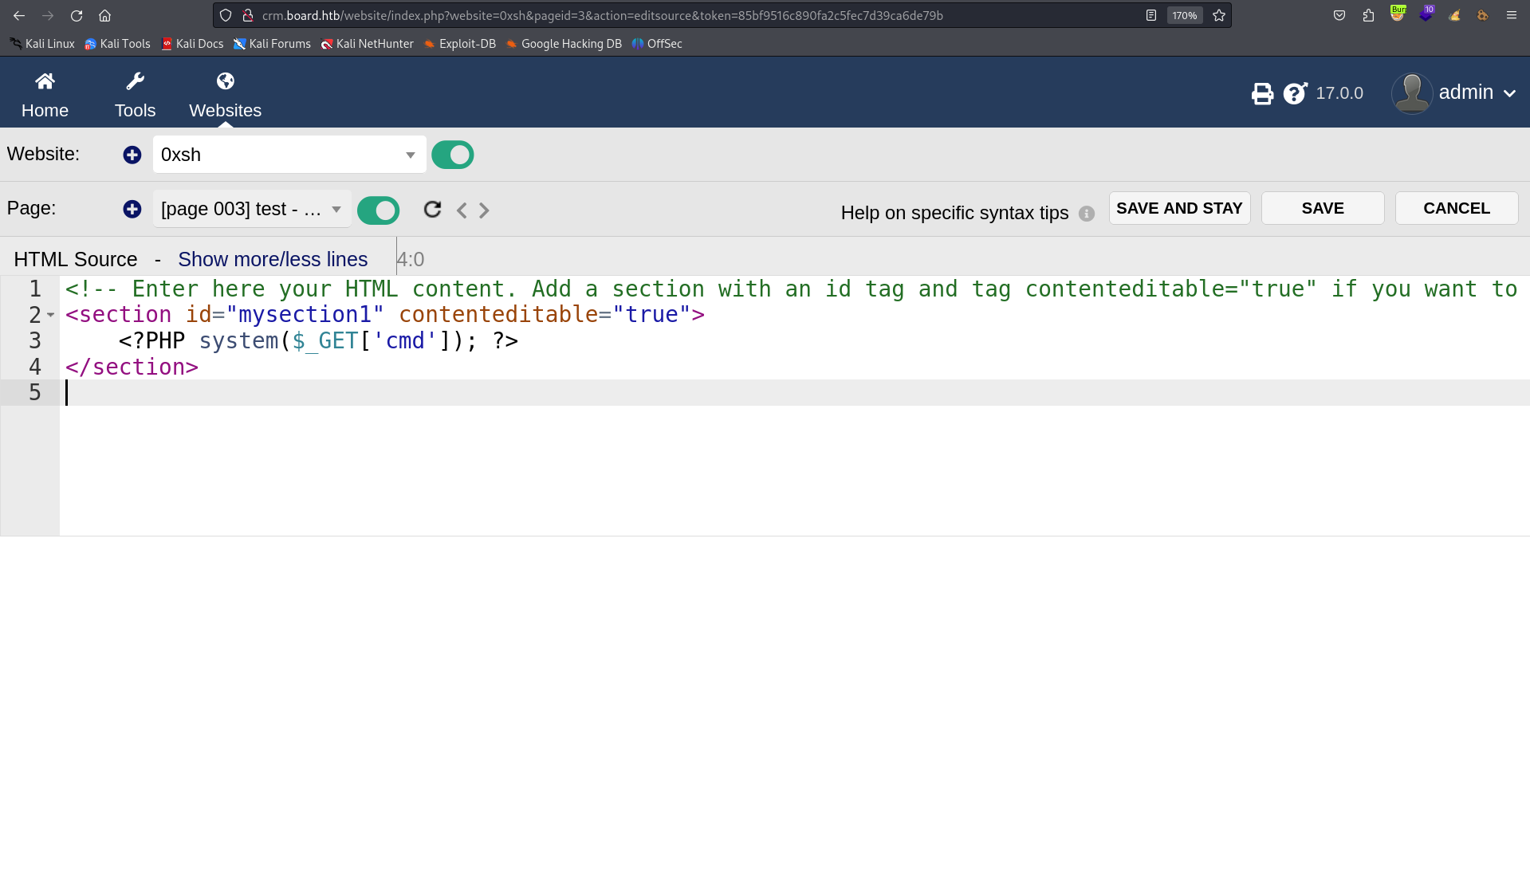Add a new page with plus icon

[132, 209]
